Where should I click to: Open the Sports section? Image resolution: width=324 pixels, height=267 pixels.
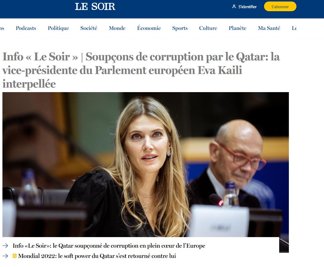click(x=180, y=28)
